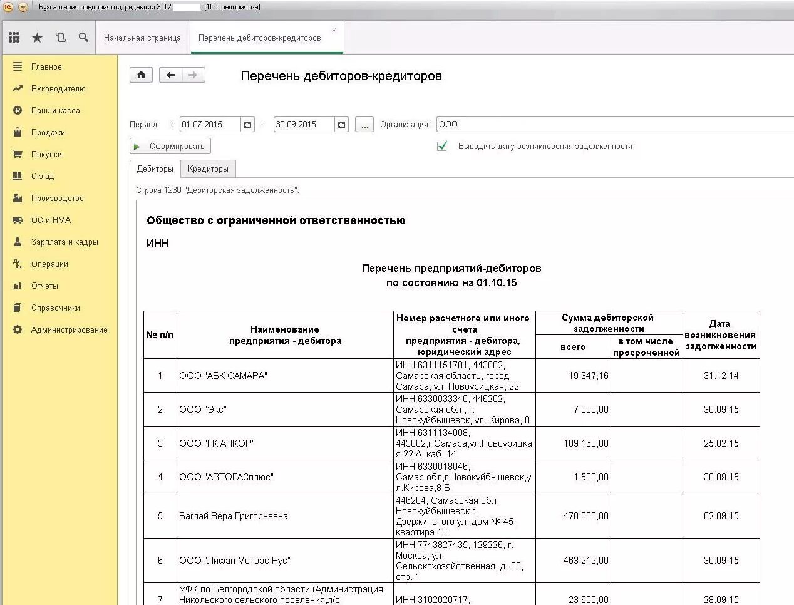
Task: Click the Склад icon
Action: pyautogui.click(x=18, y=176)
